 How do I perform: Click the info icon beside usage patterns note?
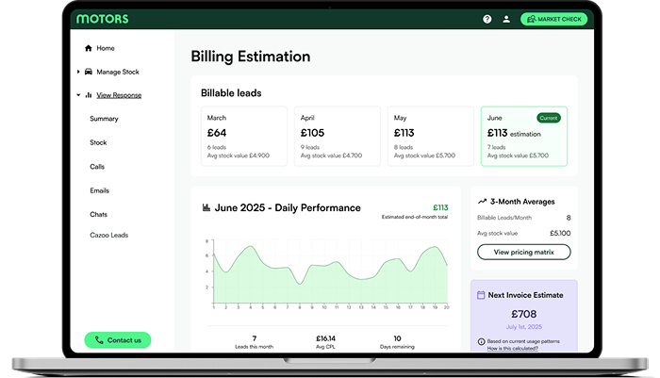tap(482, 341)
